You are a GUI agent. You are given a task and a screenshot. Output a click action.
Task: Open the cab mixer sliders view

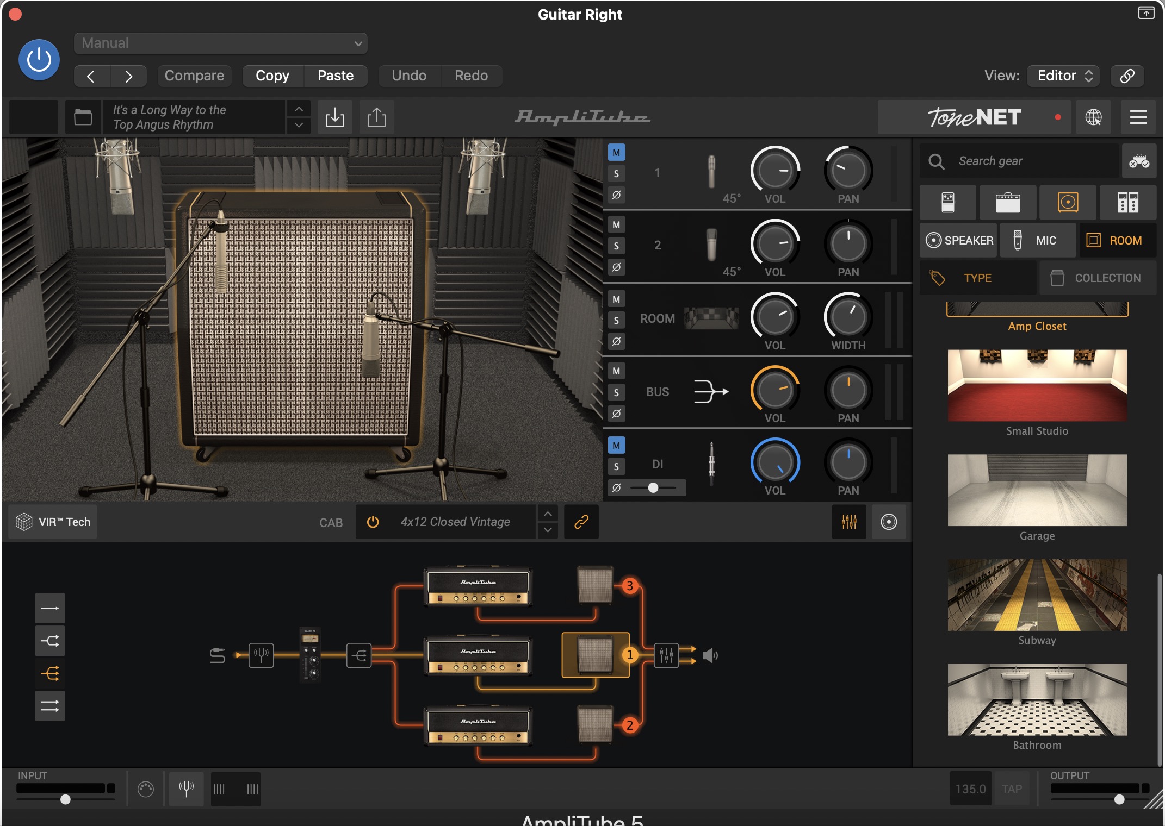tap(849, 522)
